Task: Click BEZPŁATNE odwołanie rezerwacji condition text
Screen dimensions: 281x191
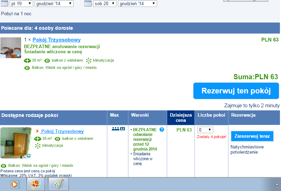Action: point(145,139)
